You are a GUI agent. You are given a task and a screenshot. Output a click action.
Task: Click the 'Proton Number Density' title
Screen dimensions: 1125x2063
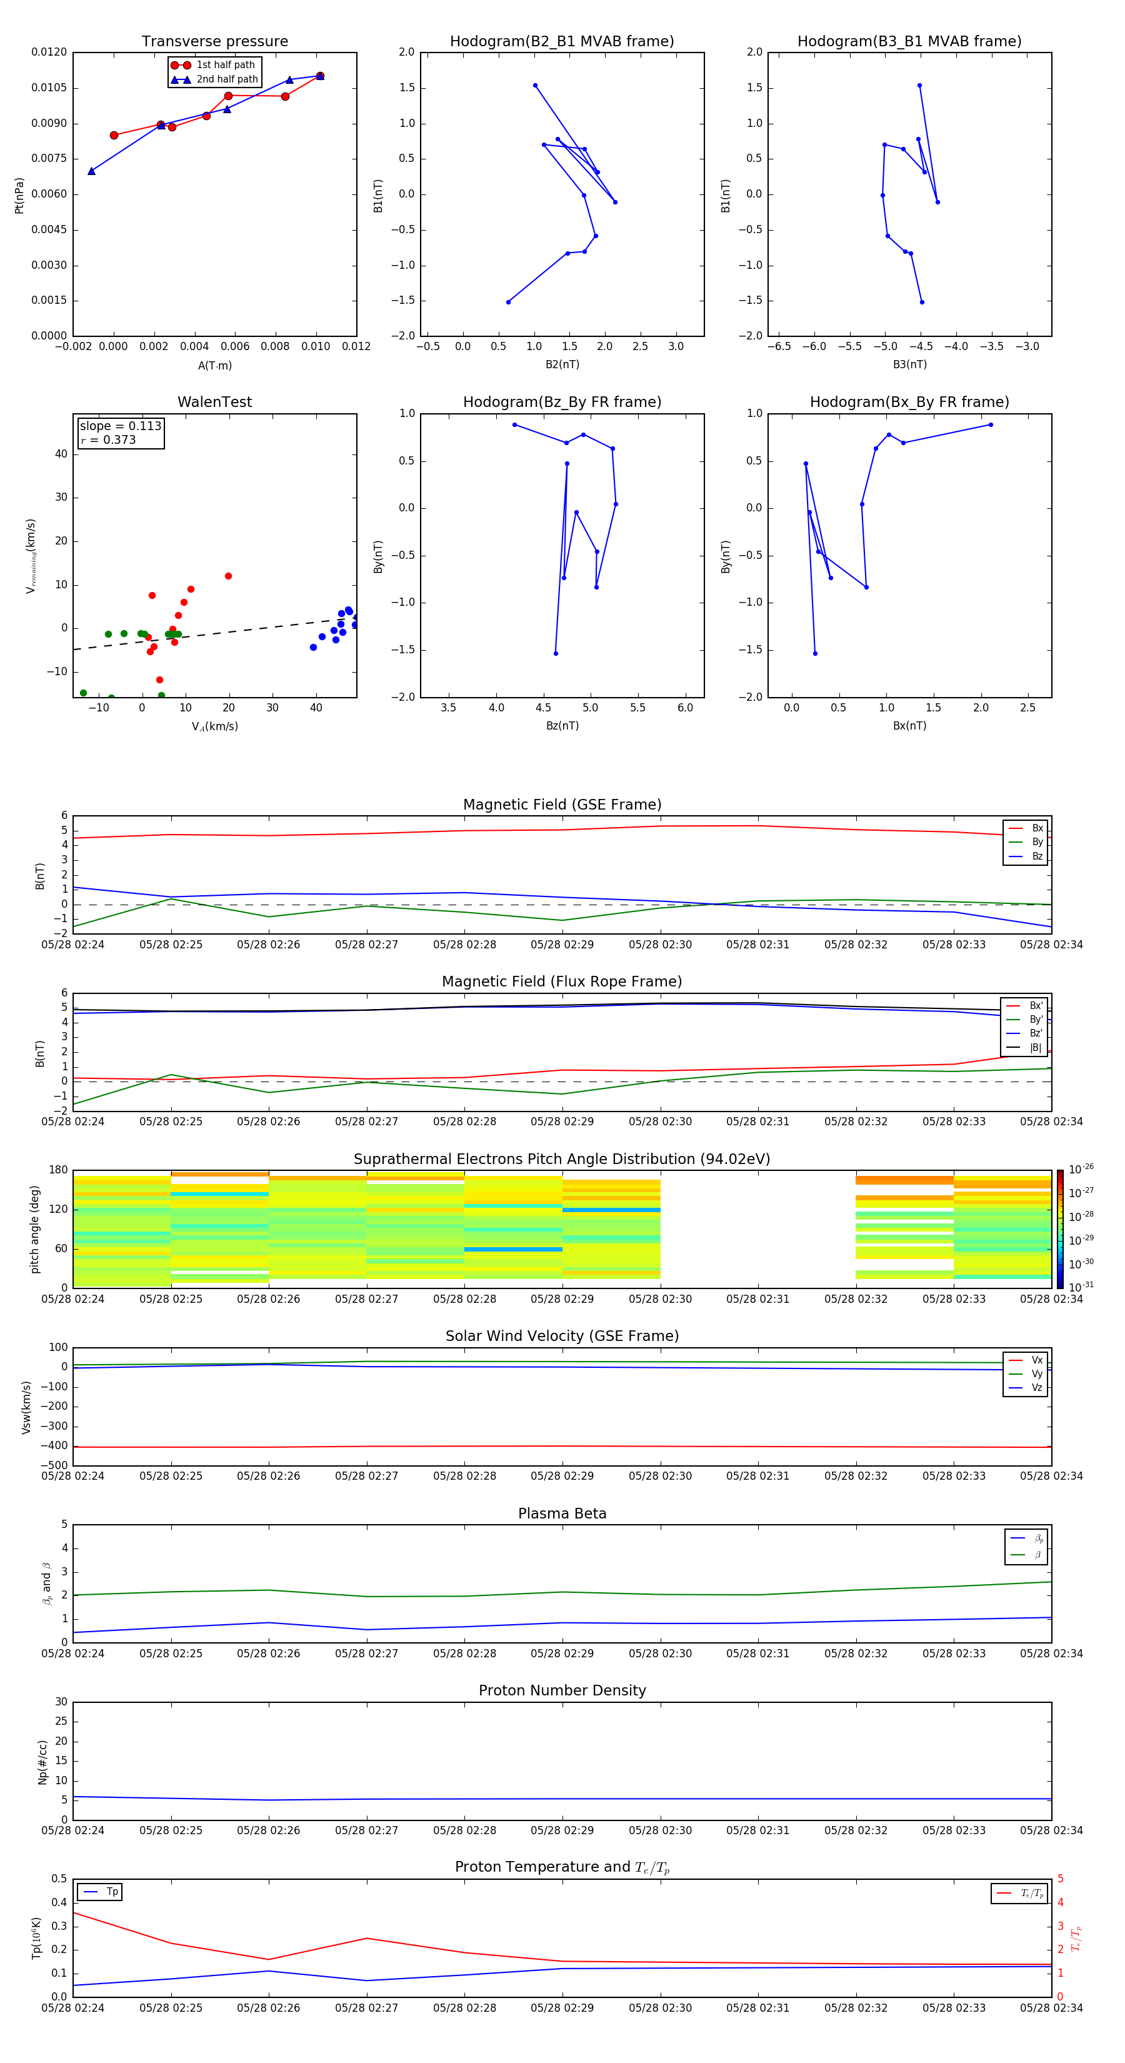[562, 1690]
